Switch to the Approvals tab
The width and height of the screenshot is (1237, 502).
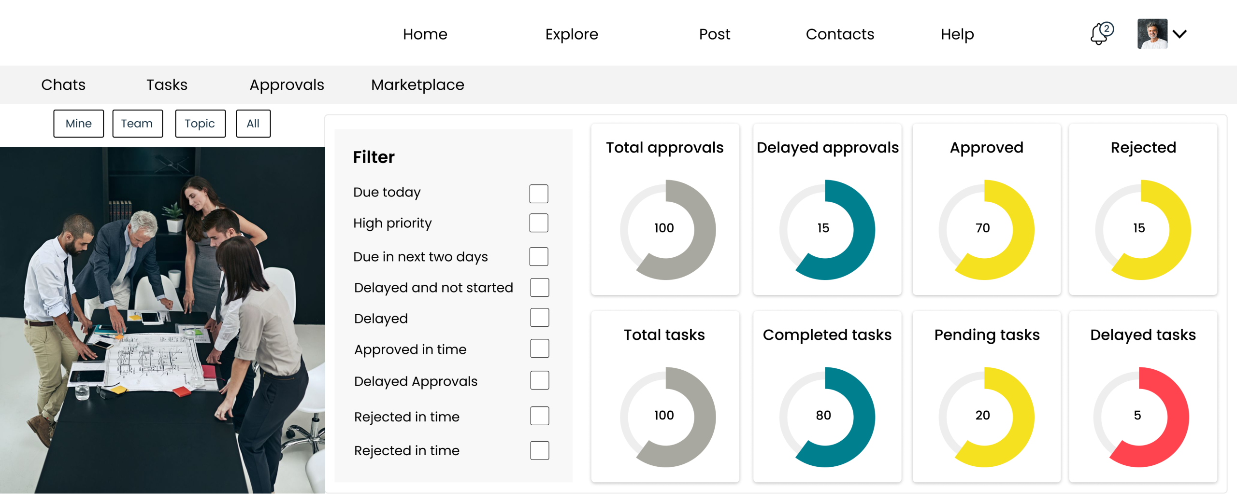point(287,85)
